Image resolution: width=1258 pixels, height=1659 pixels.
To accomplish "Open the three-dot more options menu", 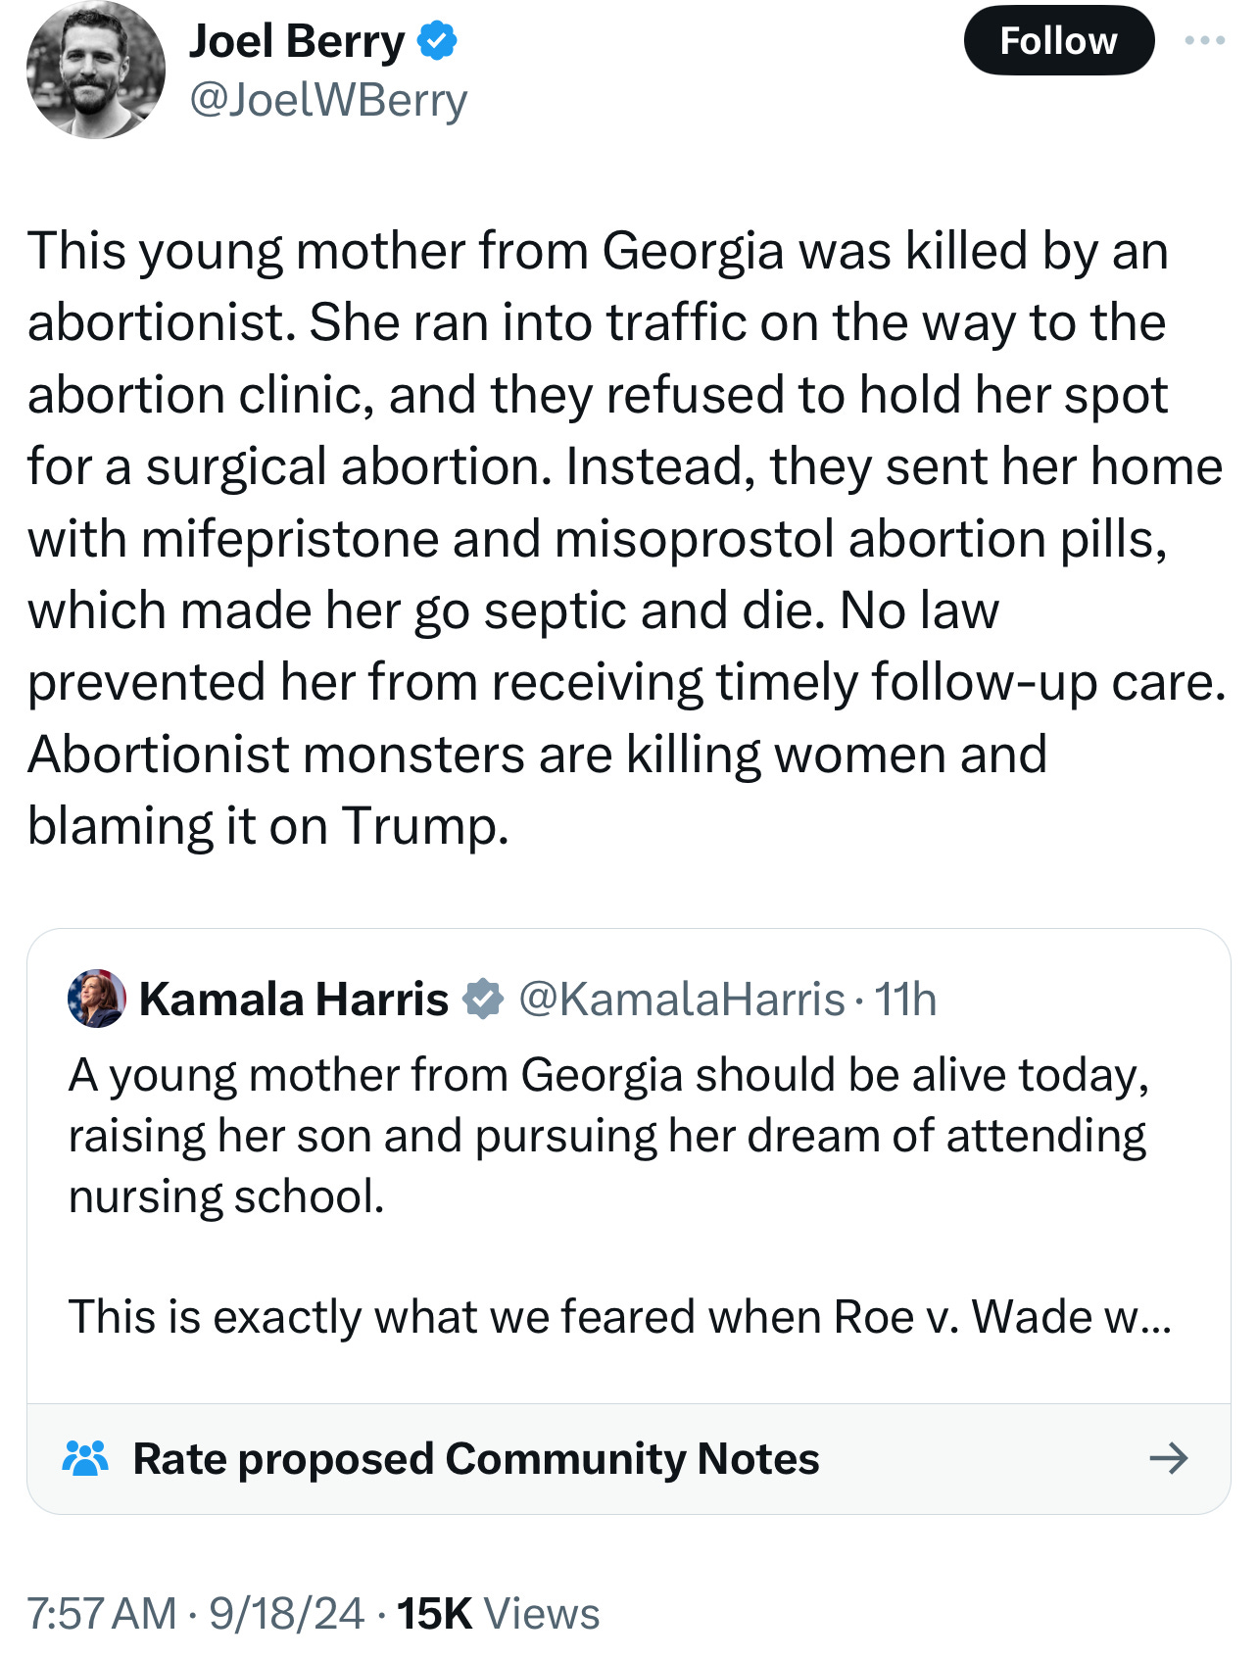I will click(x=1204, y=41).
